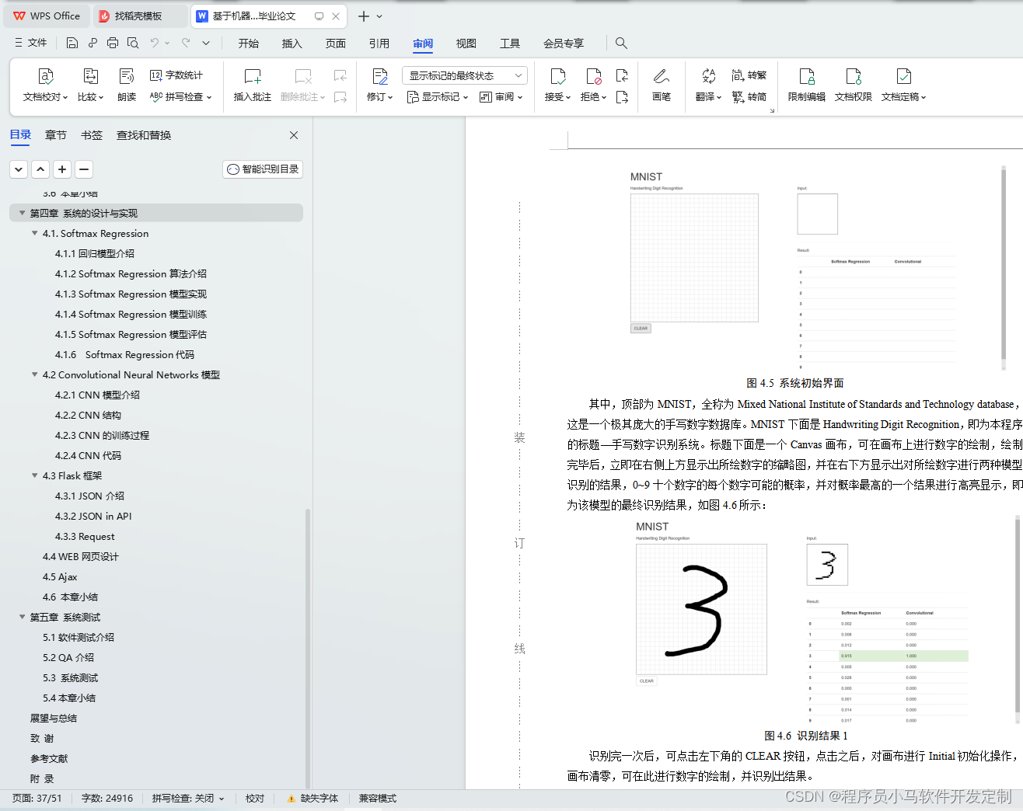Collapse 4.2 Convolutional Neural Networks node
1023x811 pixels.
[34, 374]
